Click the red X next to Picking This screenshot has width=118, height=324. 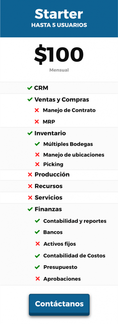(x=37, y=165)
